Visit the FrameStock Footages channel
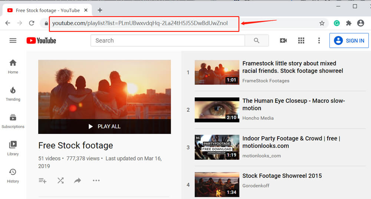 (x=266, y=81)
